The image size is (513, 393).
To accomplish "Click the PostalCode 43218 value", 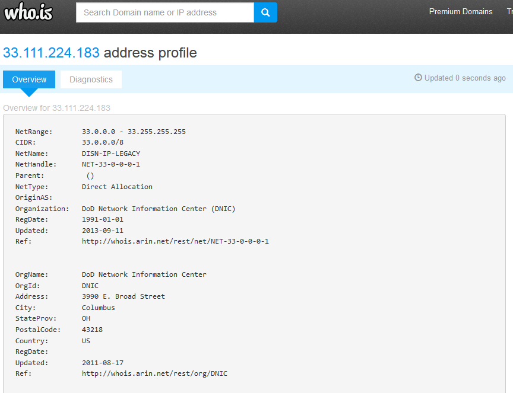I will click(92, 330).
